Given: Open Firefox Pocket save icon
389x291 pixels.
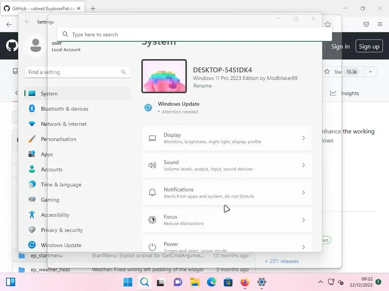Looking at the screenshot, I should pos(366,24).
